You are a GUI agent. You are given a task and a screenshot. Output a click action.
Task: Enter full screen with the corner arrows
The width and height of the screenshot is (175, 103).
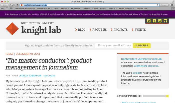[x=173, y=1]
